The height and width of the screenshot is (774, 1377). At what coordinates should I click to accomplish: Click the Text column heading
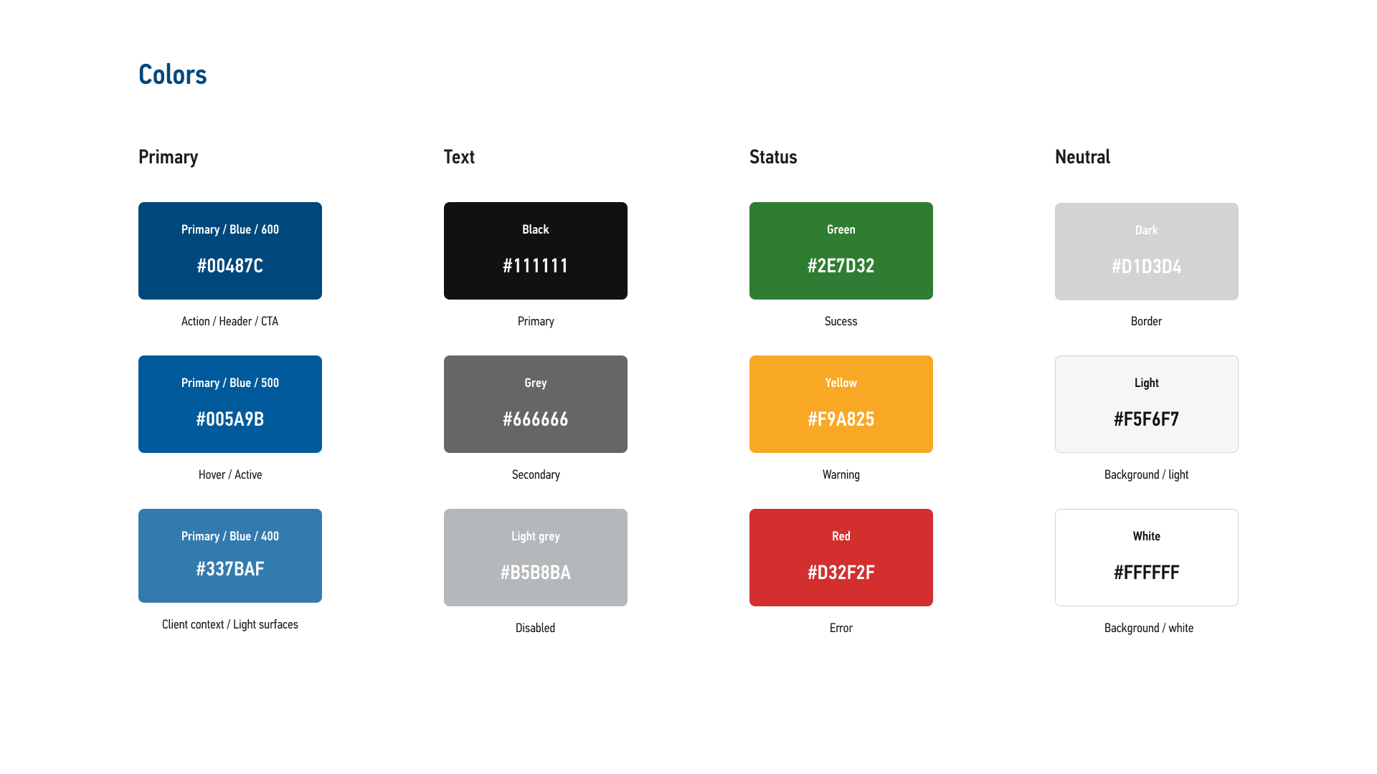459,157
